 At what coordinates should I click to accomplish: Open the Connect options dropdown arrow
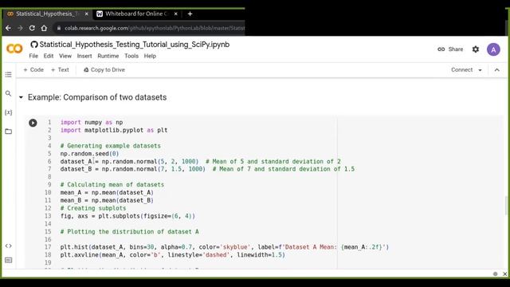coord(480,70)
